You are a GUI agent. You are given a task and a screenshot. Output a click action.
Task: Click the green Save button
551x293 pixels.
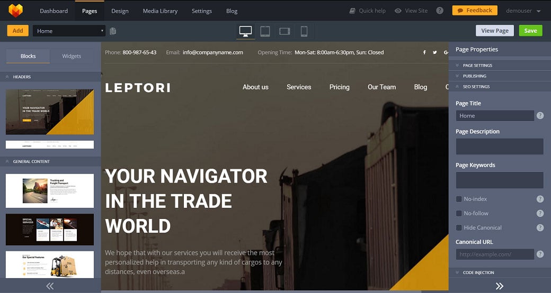click(x=530, y=31)
